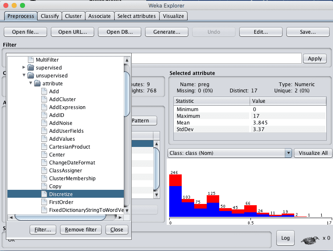
Task: Open the Visualize tab
Action: [x=173, y=16]
